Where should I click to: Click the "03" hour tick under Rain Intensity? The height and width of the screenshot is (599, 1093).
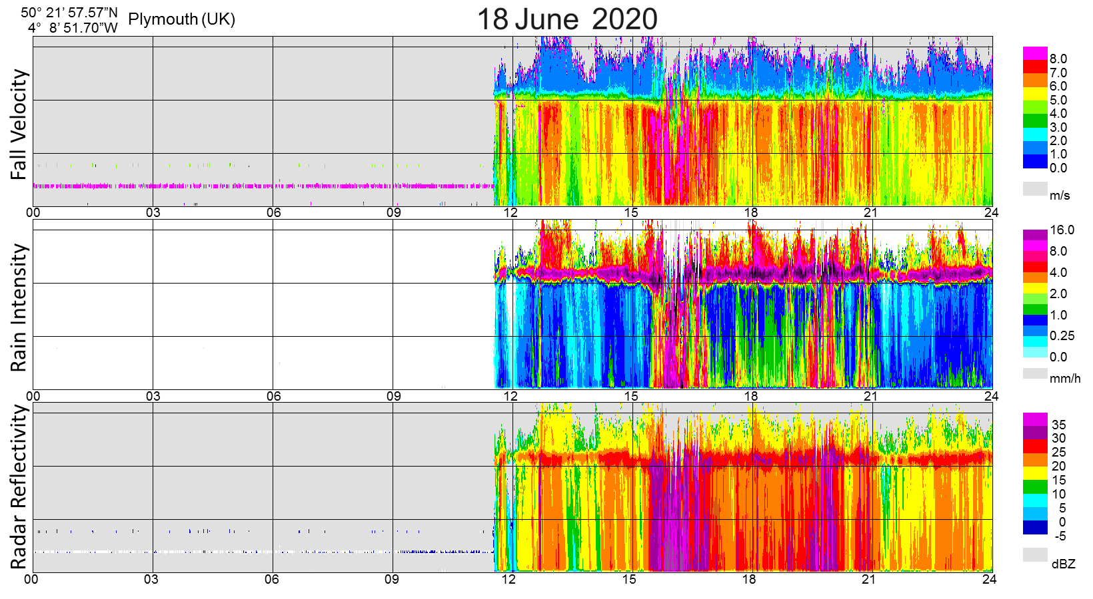(153, 396)
